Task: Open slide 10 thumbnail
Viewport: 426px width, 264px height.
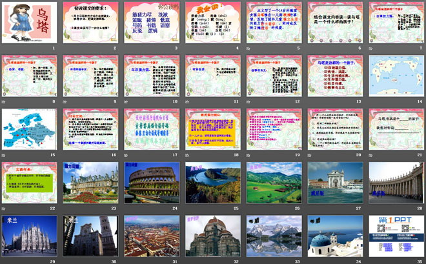Action: (x=152, y=76)
